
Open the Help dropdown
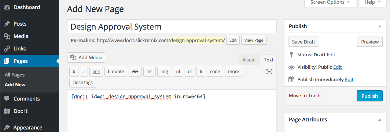372,3
